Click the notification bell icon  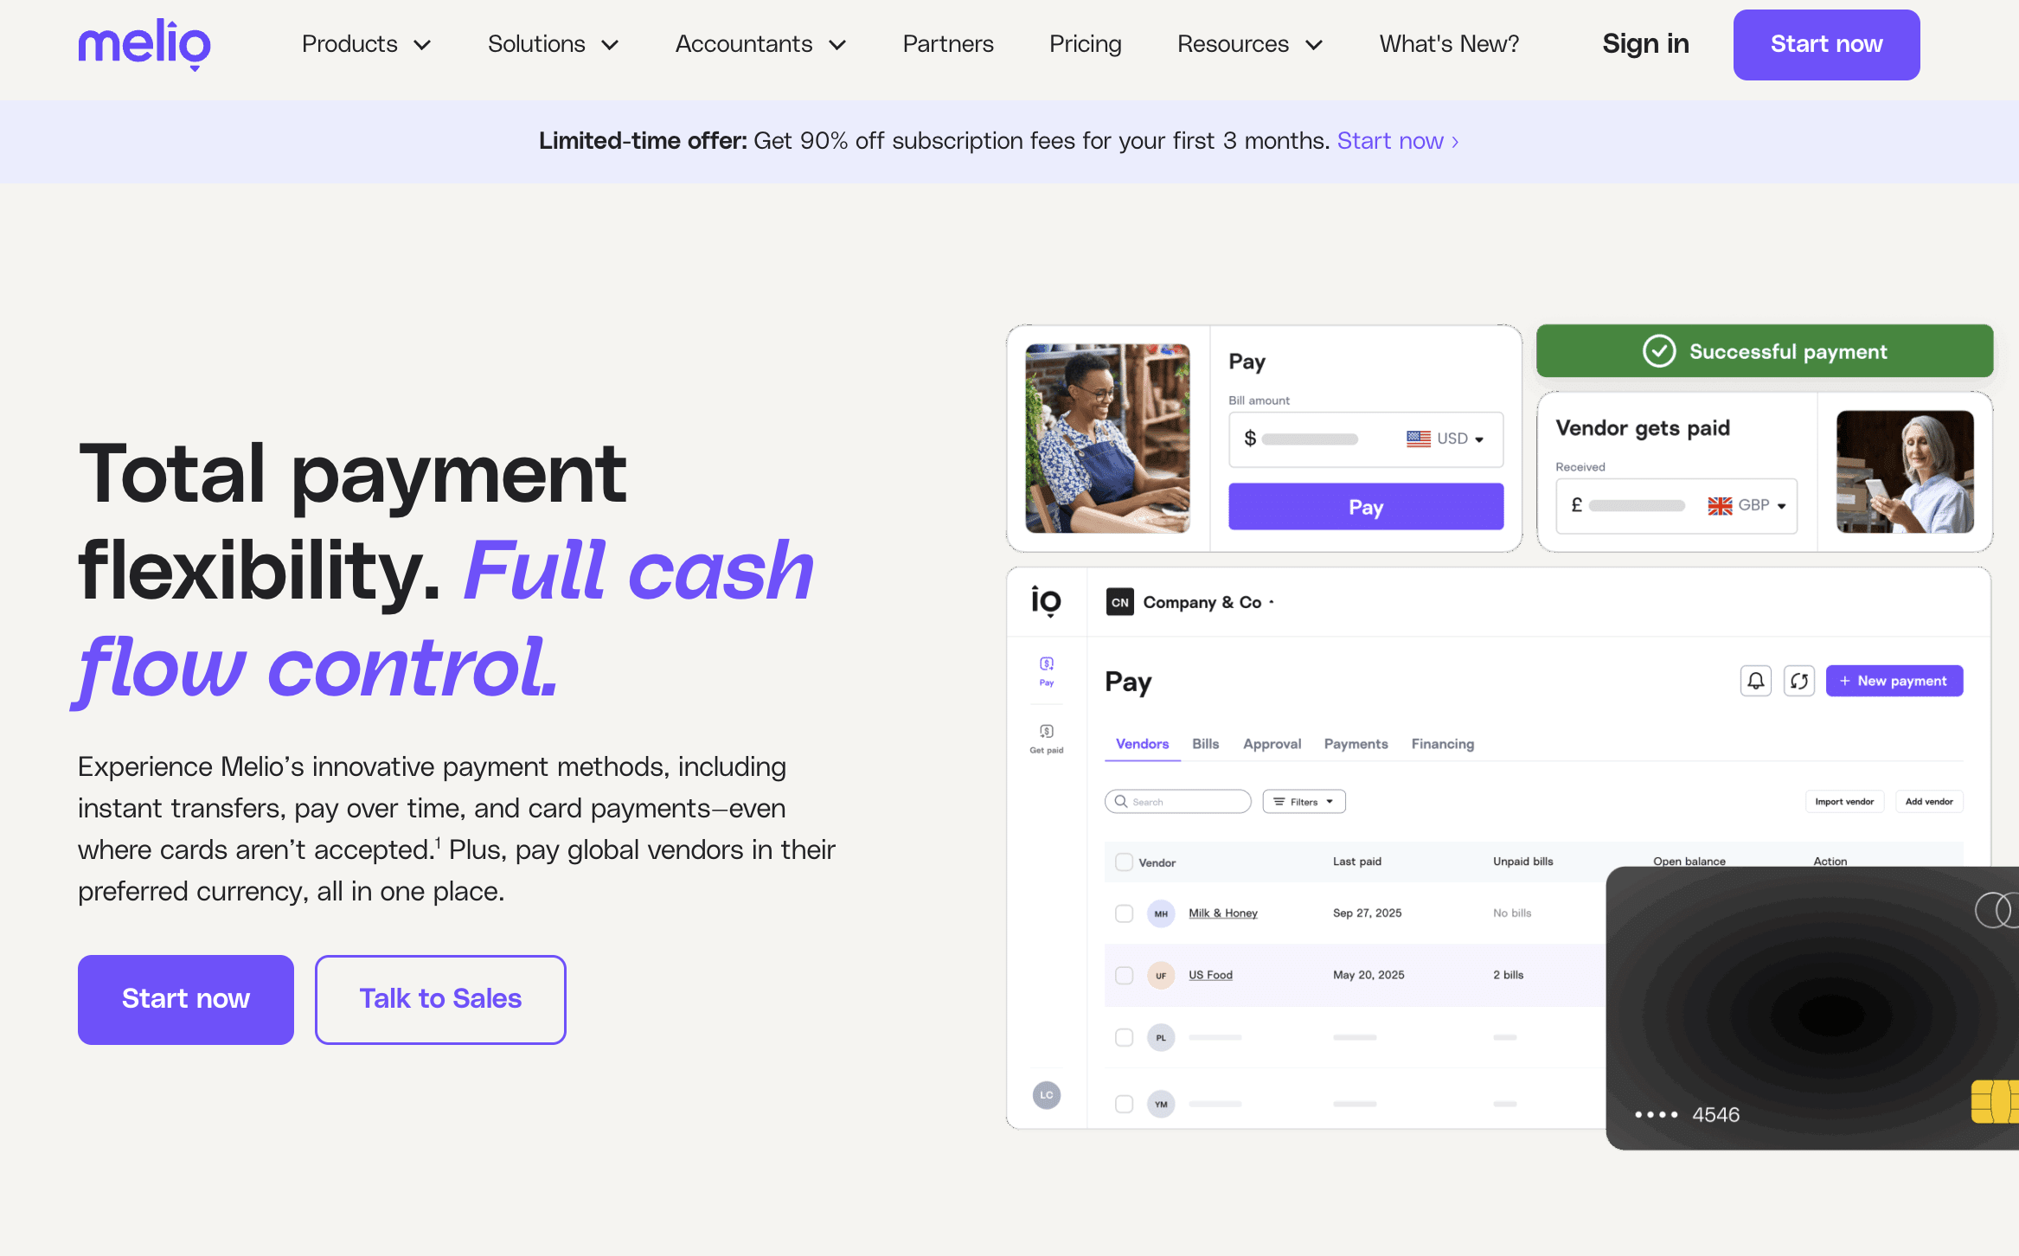(x=1755, y=681)
